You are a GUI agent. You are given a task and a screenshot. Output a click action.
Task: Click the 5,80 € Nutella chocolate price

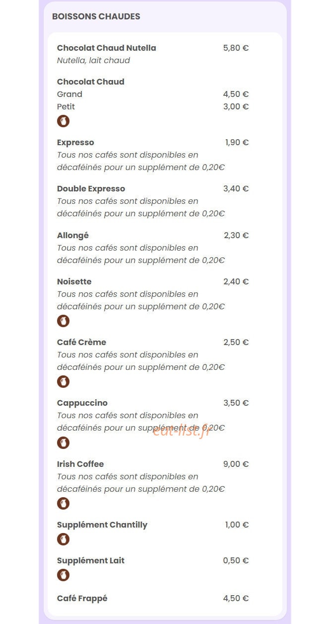pyautogui.click(x=236, y=48)
